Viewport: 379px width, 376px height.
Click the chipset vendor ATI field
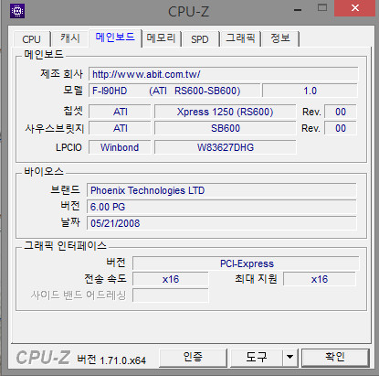coord(120,112)
